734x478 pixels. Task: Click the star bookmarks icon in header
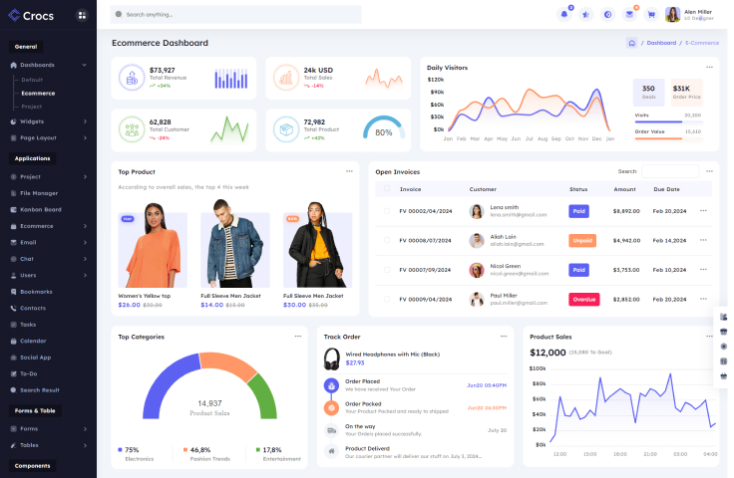(x=586, y=15)
